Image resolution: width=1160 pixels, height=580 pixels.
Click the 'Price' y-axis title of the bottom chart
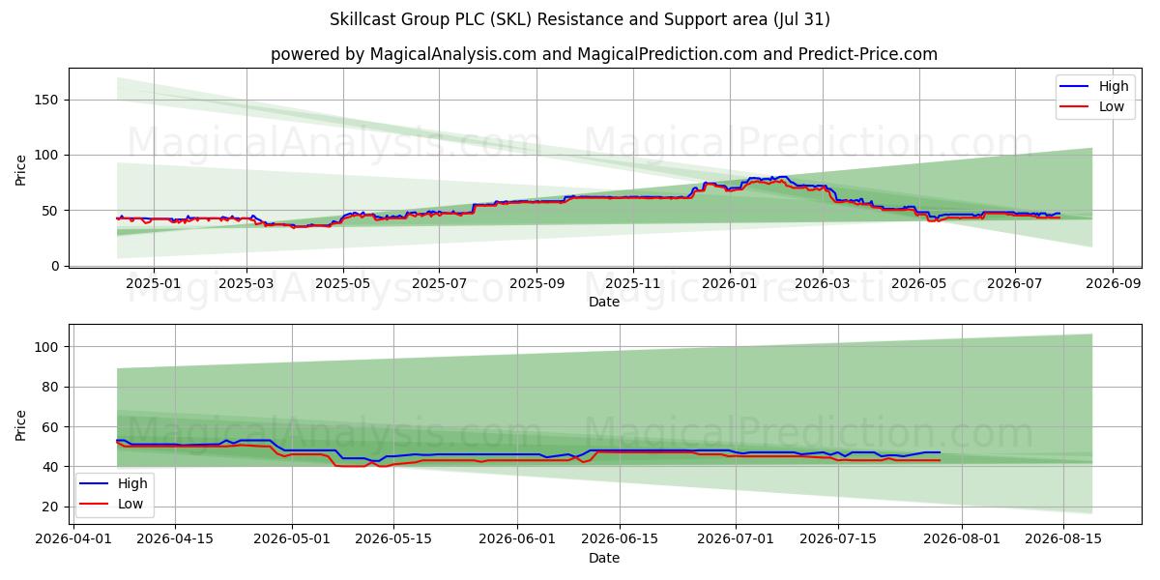tap(21, 424)
